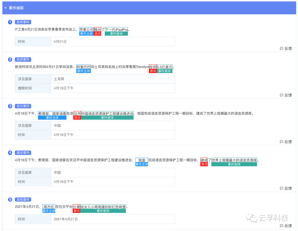
Task: Click the 4月19日下午 value under 推断时间
Action: [63, 88]
